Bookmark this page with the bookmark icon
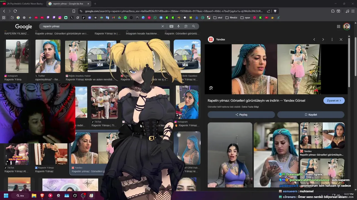The image size is (357, 200). (x=74, y=11)
